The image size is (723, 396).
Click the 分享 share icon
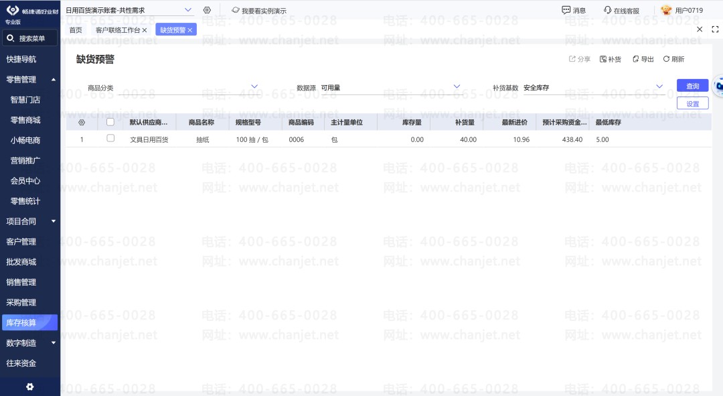coord(580,59)
